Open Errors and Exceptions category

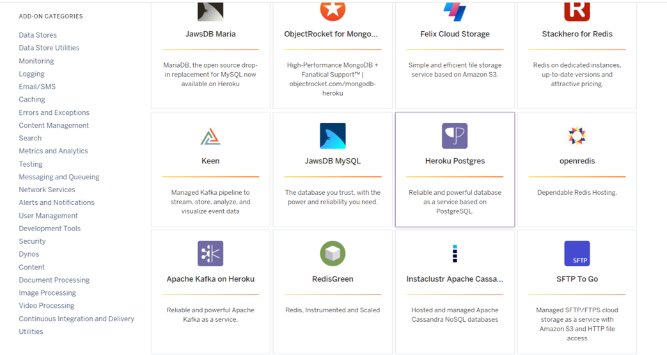tap(54, 112)
